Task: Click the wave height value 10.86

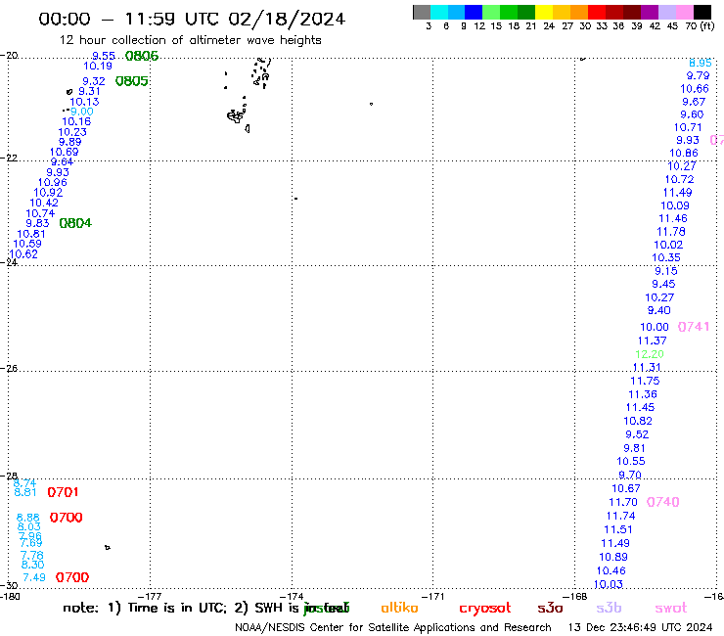Action: pyautogui.click(x=684, y=154)
